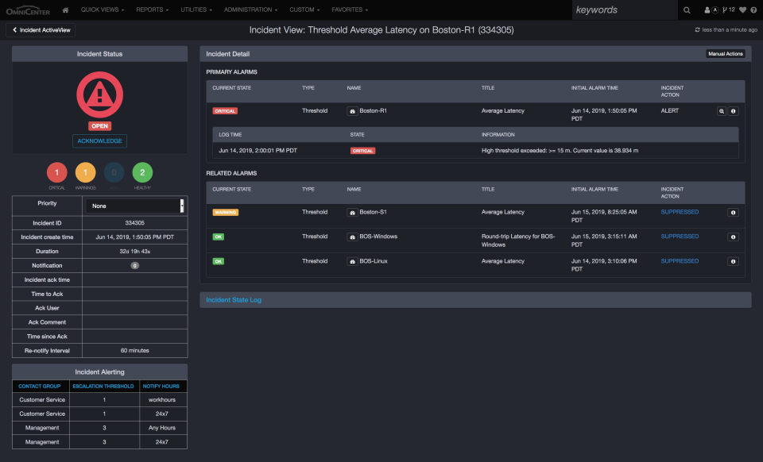This screenshot has height=462, width=763.
Task: Click the OmniCenter logo
Action: [x=28, y=10]
